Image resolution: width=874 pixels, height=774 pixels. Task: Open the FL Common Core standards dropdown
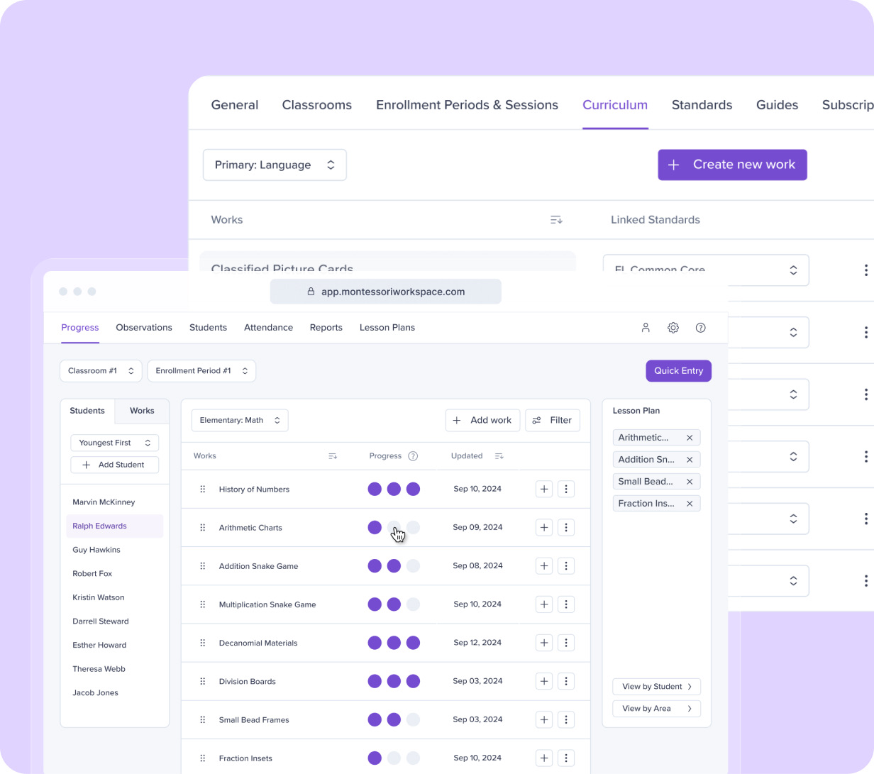[x=706, y=270]
